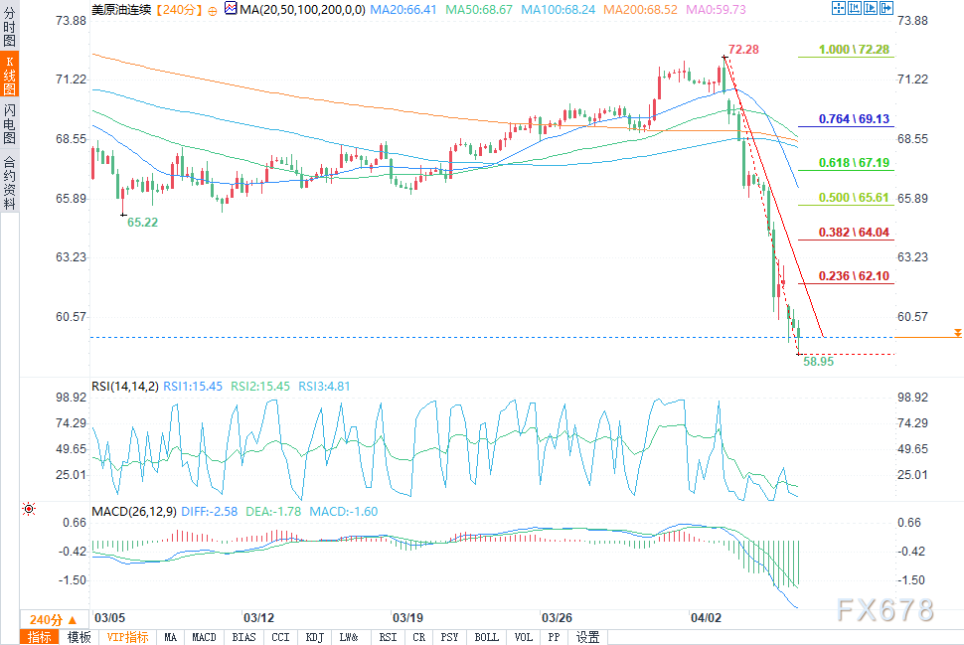Click the 0.618 Fibonacci level line label

tap(852, 163)
